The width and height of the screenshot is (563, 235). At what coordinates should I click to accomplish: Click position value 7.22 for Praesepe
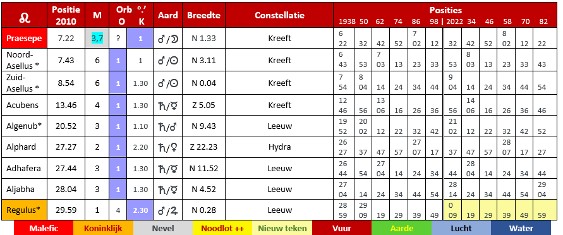click(66, 38)
